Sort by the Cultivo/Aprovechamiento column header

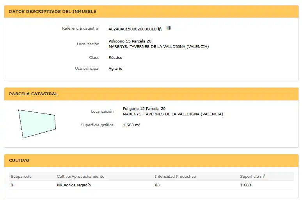(80, 176)
